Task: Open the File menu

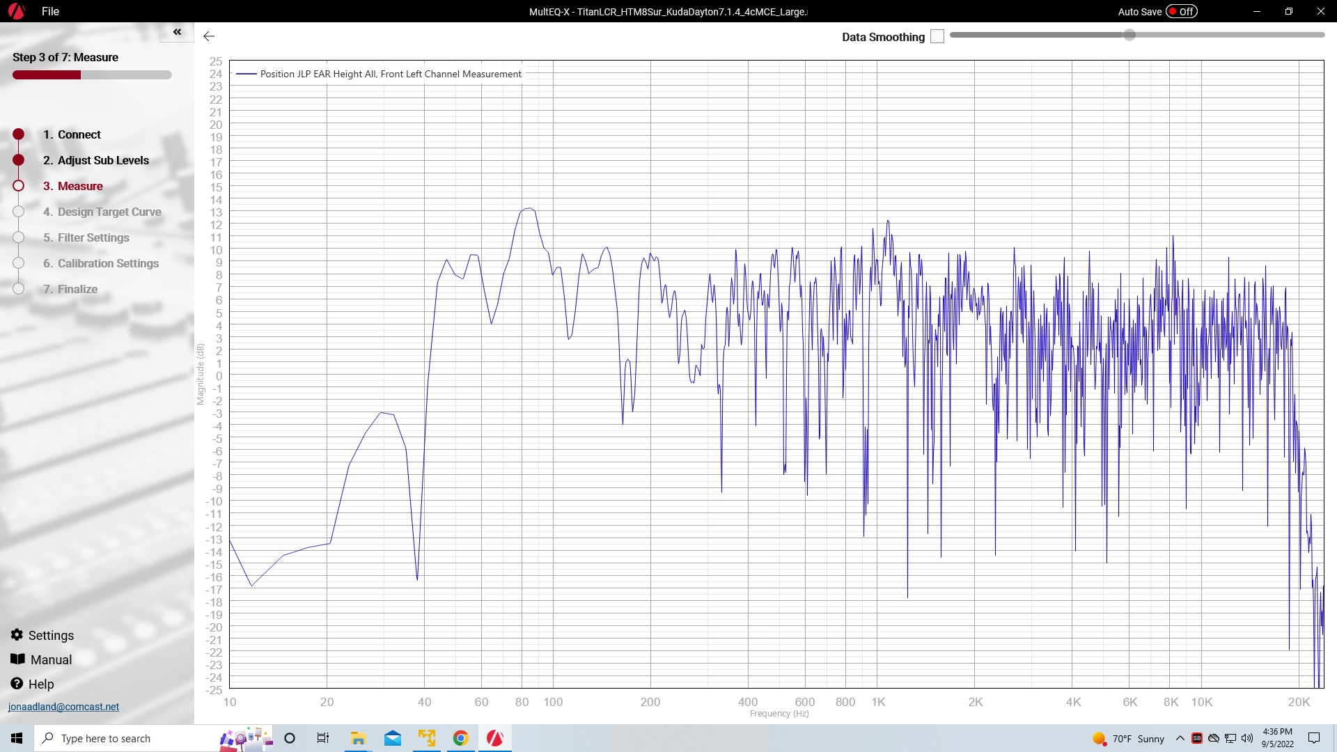Action: point(50,11)
